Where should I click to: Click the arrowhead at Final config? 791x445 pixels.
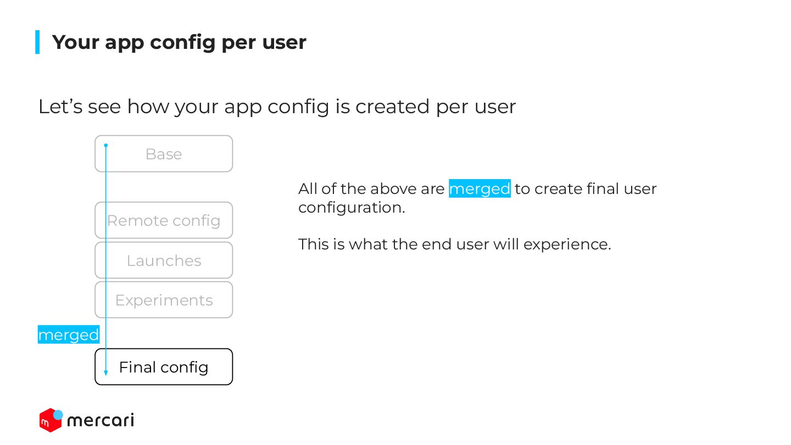(106, 373)
